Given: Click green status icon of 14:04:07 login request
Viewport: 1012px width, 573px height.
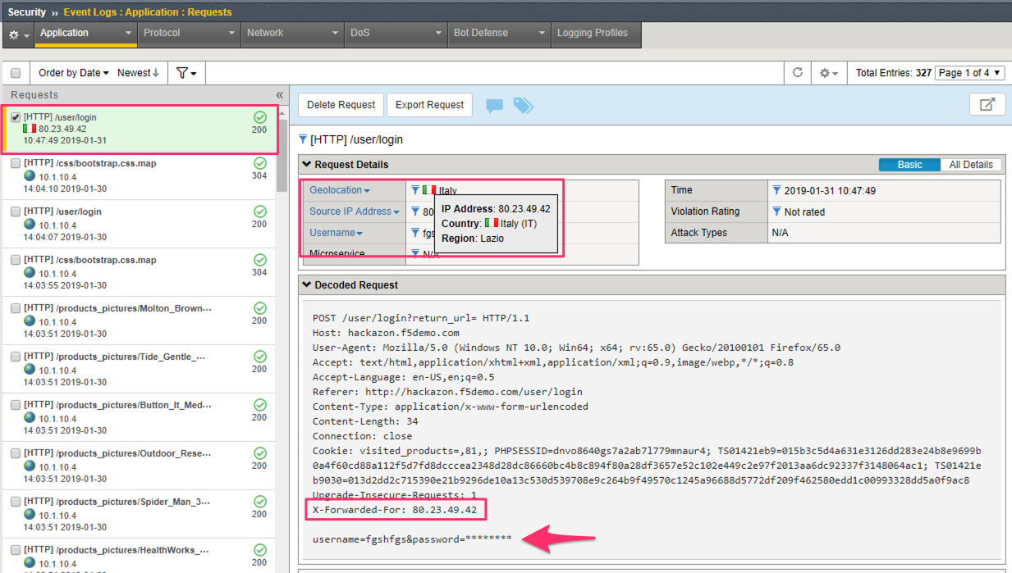Looking at the screenshot, I should coord(259,211).
